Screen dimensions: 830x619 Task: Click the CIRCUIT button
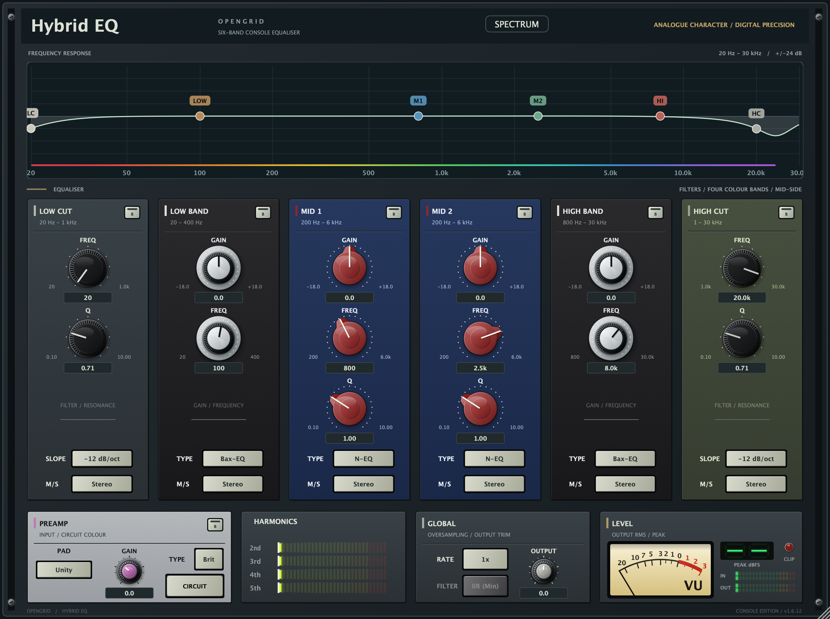(194, 586)
